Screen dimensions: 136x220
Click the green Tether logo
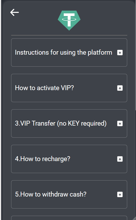click(69, 21)
